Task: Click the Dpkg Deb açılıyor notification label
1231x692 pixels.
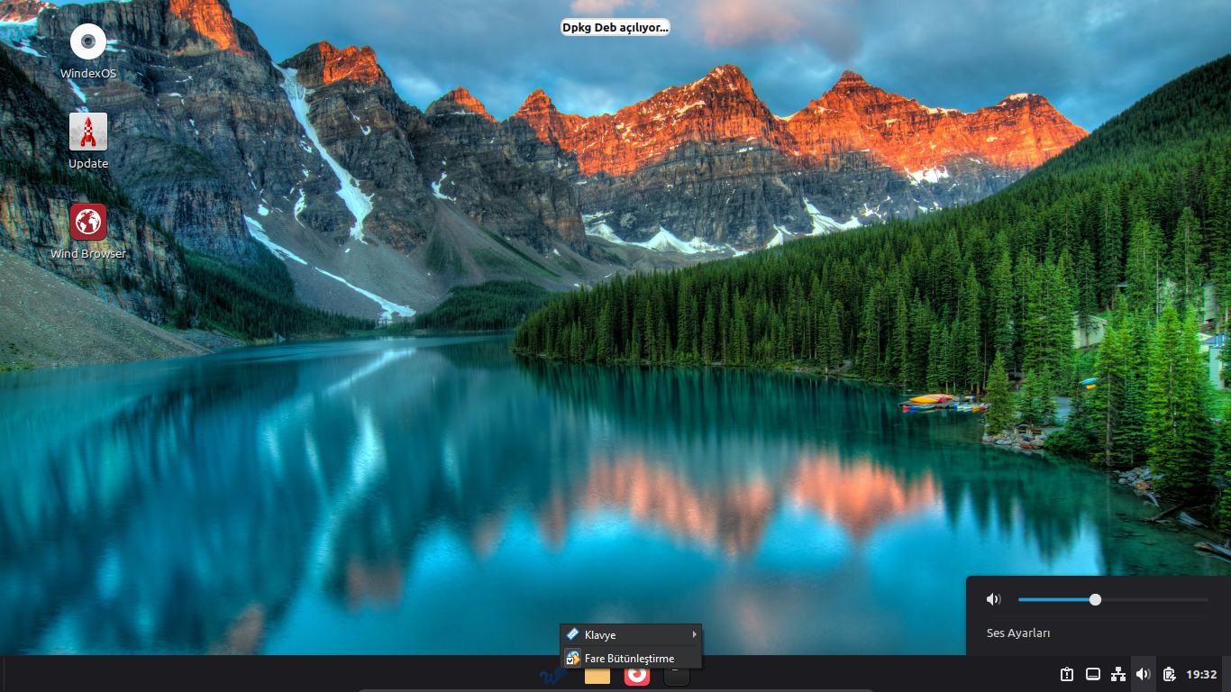Action: pyautogui.click(x=615, y=28)
